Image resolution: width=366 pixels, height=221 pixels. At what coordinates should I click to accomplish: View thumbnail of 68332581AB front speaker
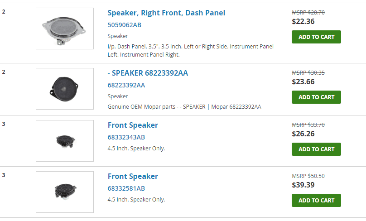pyautogui.click(x=65, y=192)
